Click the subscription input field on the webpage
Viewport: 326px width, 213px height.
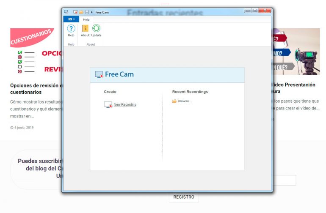coord(285,180)
